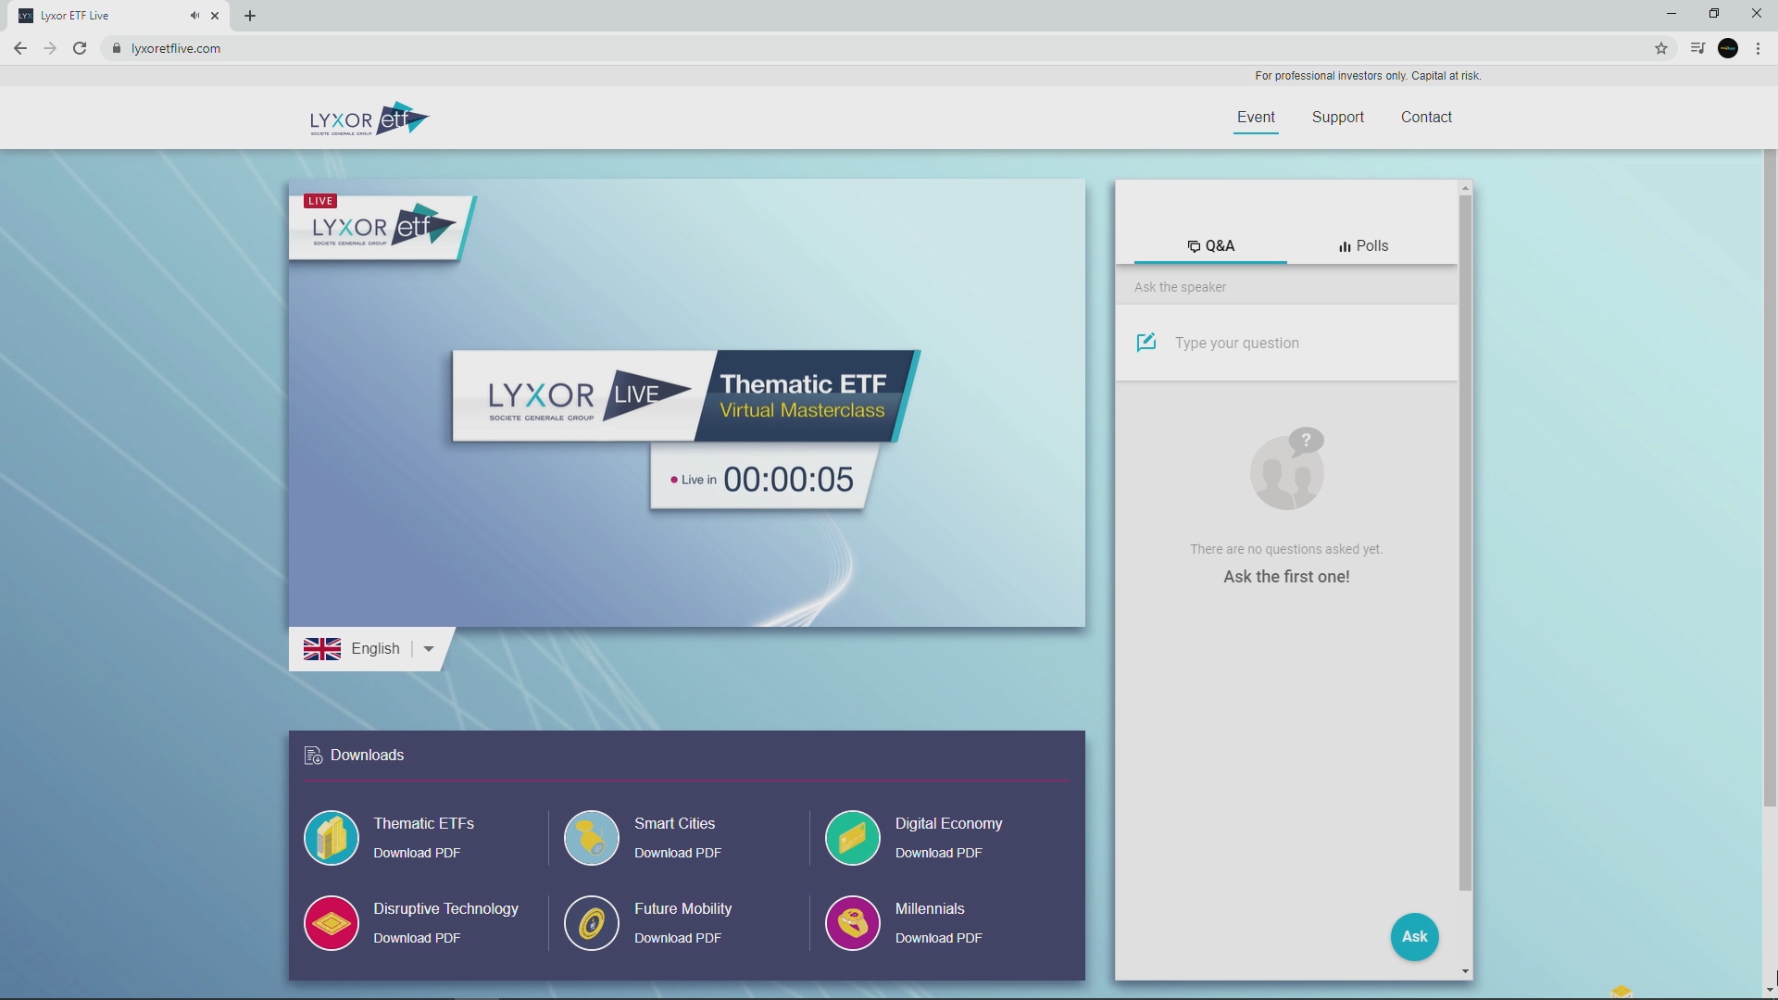Restore down the browser window

[x=1714, y=14]
